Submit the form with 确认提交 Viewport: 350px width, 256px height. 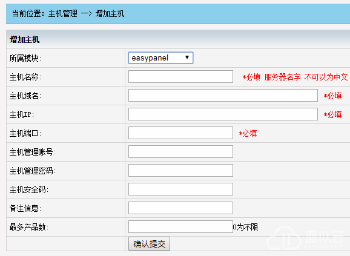coord(149,244)
